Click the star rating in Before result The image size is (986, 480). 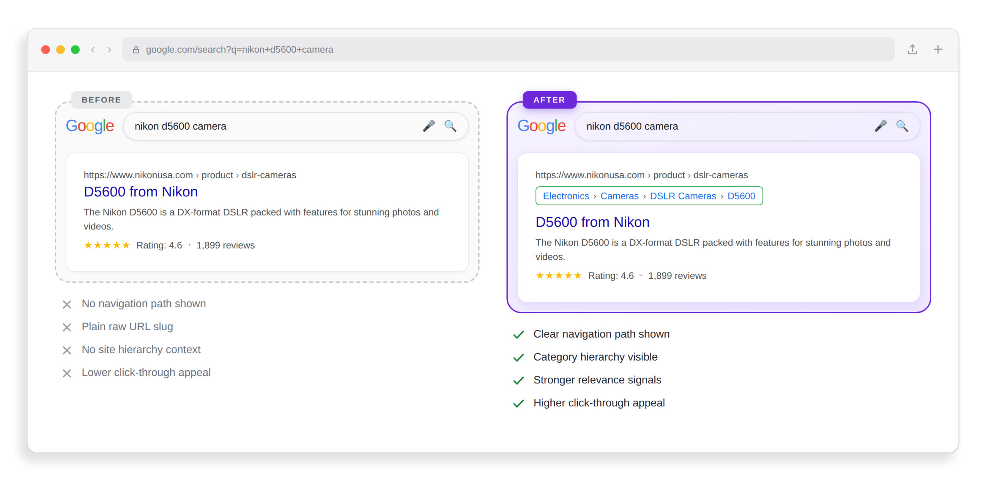pyautogui.click(x=107, y=245)
